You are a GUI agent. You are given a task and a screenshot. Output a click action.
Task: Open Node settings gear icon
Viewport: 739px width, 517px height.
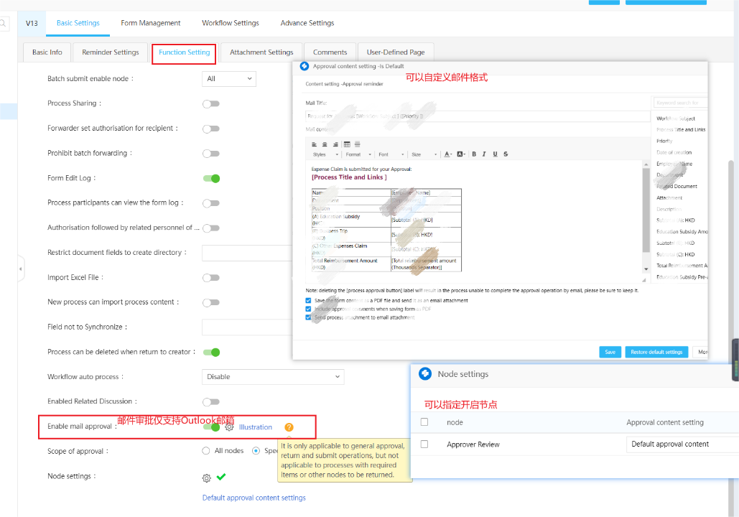pos(206,478)
